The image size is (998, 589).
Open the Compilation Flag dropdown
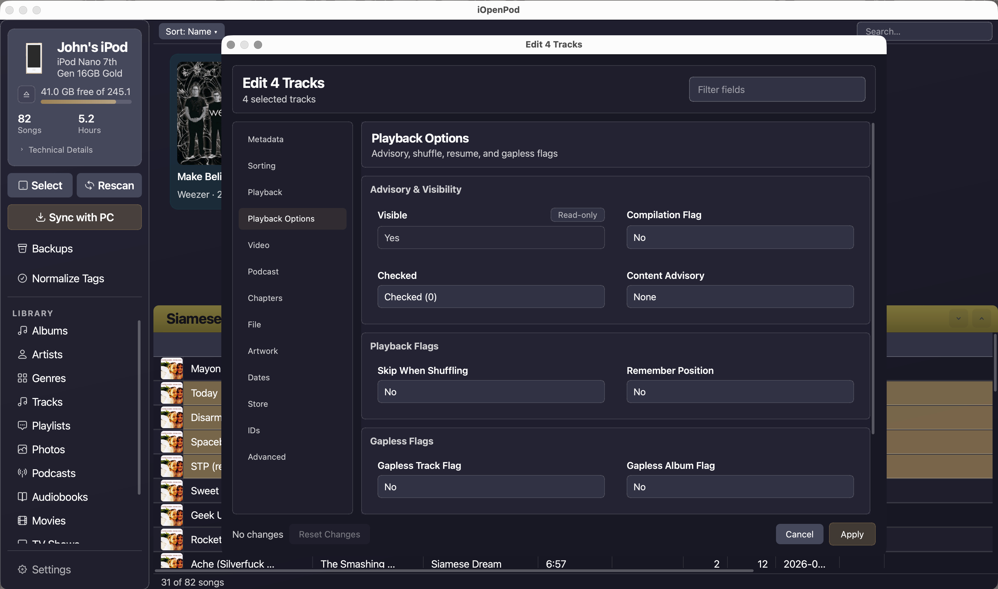[740, 237]
